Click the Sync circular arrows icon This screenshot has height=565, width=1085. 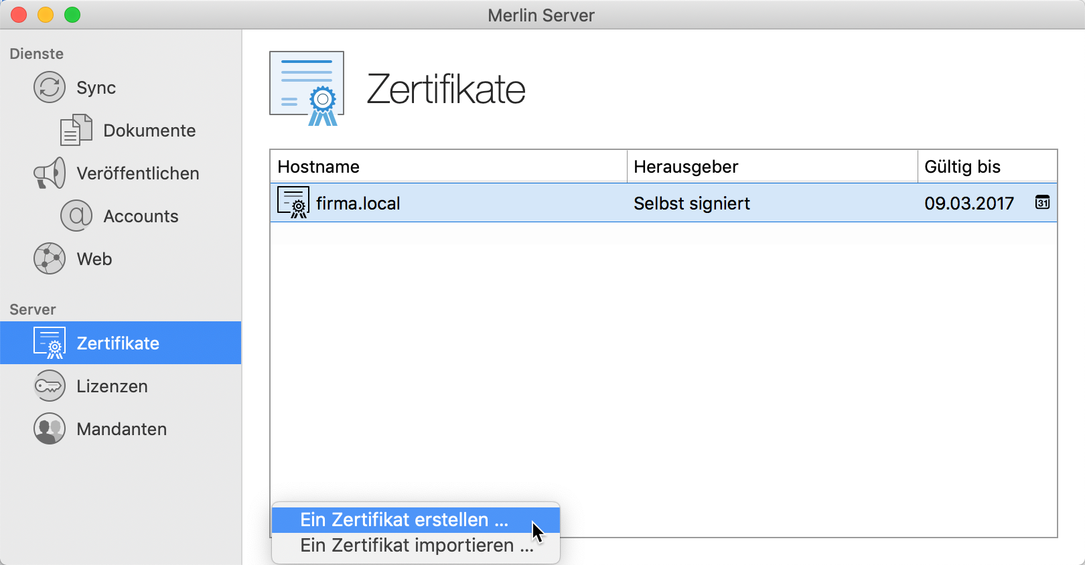tap(50, 87)
